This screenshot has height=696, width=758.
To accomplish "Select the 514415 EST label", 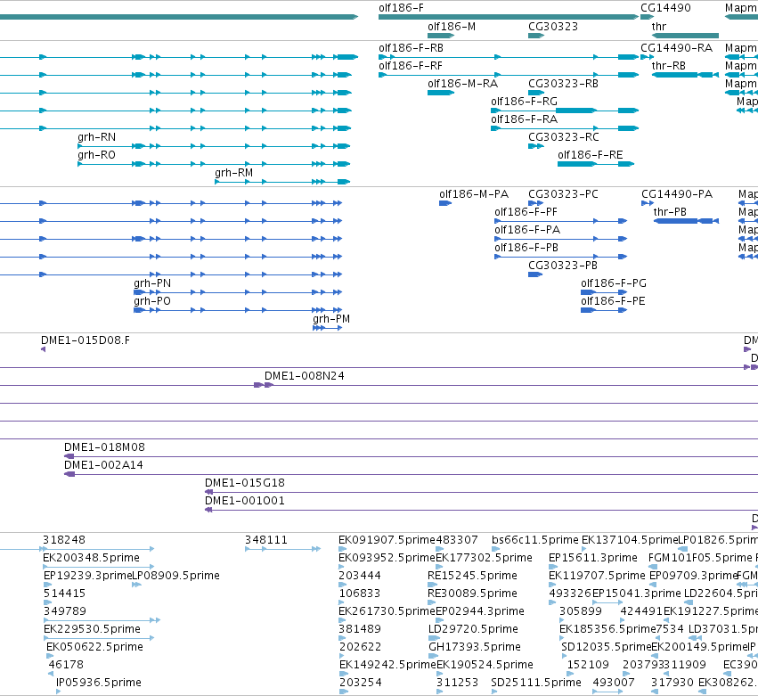I will (x=64, y=594).
